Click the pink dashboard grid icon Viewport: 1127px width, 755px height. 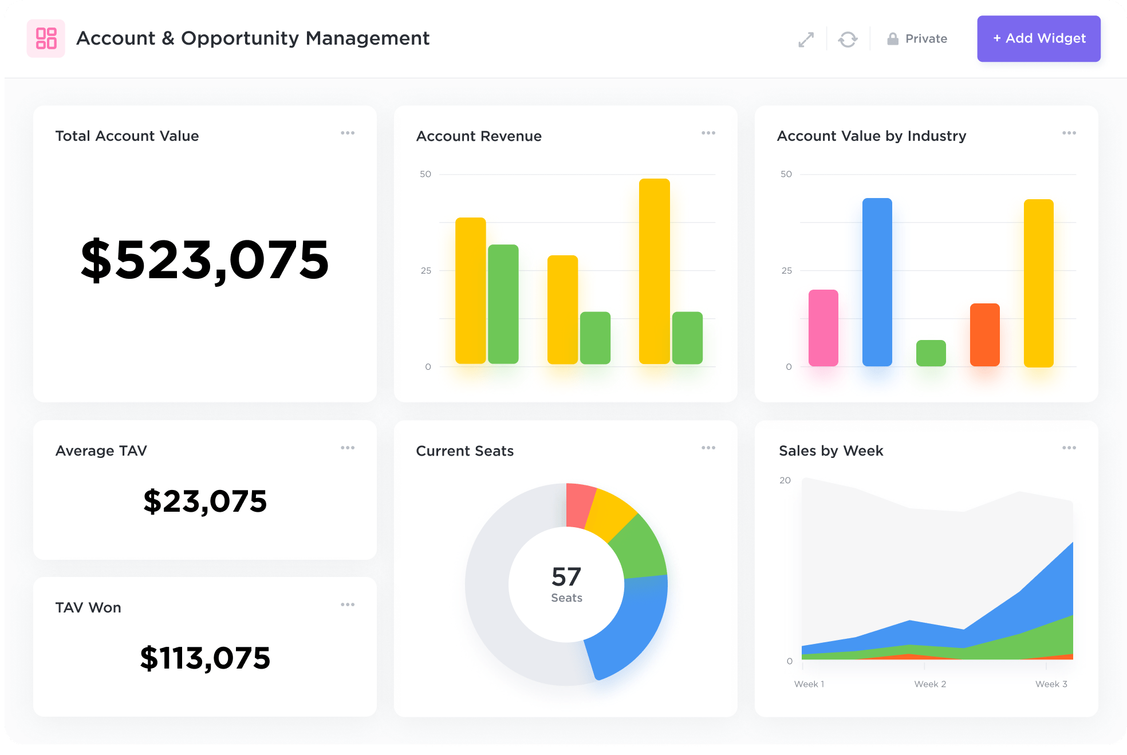pos(46,38)
